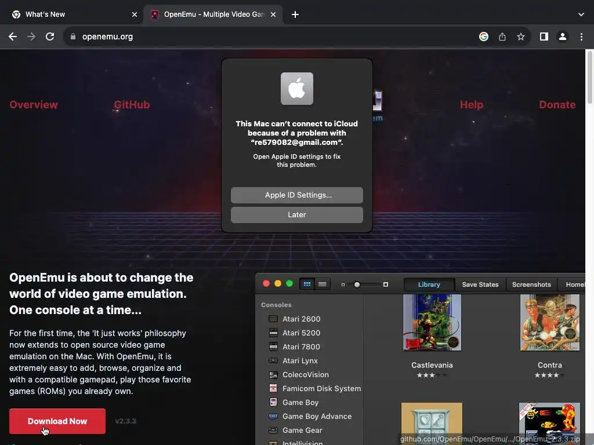This screenshot has height=445, width=594.
Task: Click the page vertical scrollbar
Action: pos(589,77)
